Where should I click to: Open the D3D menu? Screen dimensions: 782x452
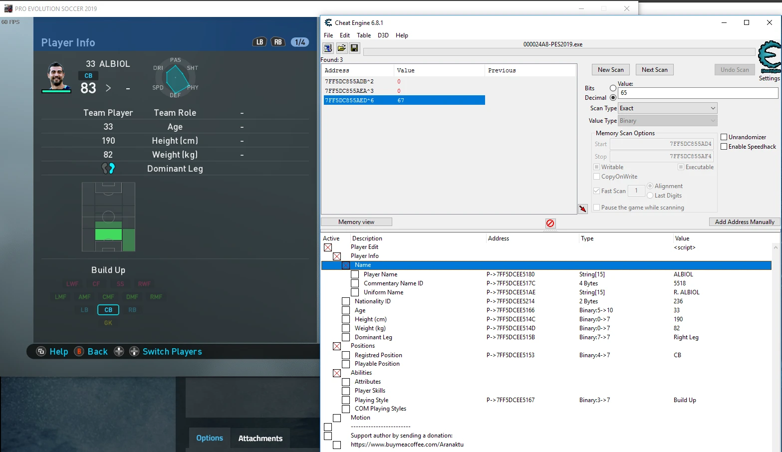[383, 35]
